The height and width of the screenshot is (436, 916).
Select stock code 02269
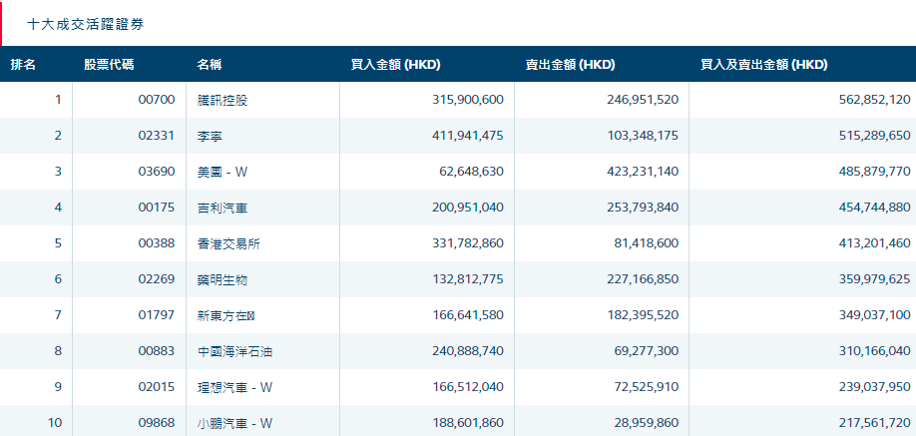pos(157,279)
